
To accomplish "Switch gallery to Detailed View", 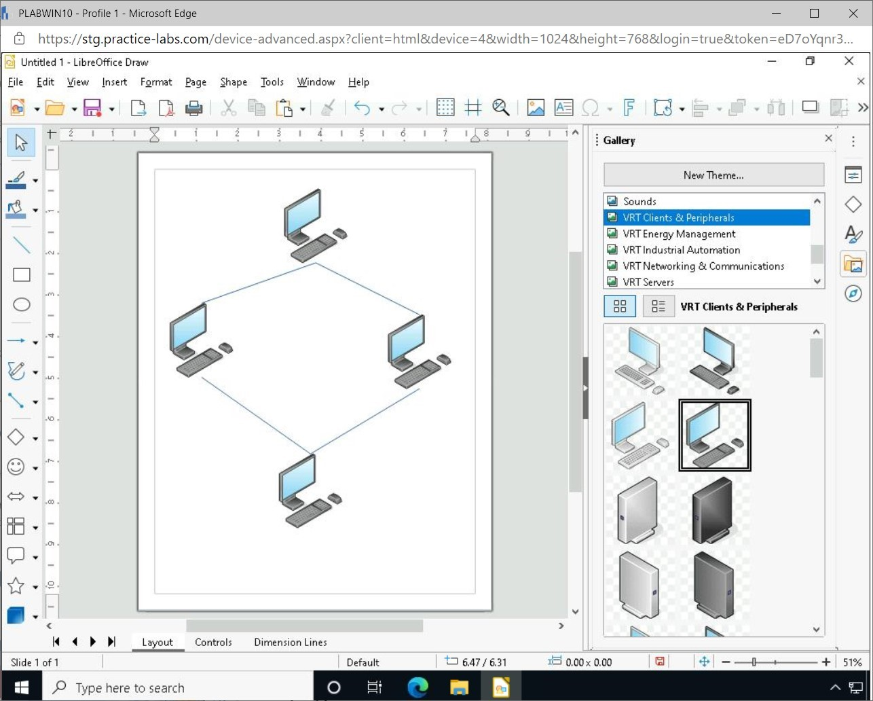I will (658, 306).
